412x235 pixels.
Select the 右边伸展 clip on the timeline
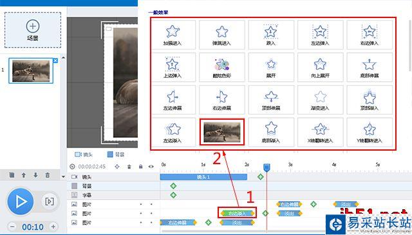(x=289, y=204)
